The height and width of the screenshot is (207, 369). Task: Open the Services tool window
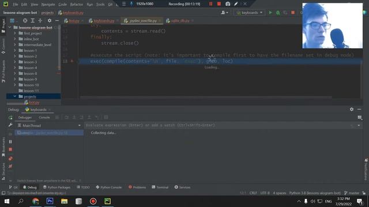pyautogui.click(x=182, y=187)
